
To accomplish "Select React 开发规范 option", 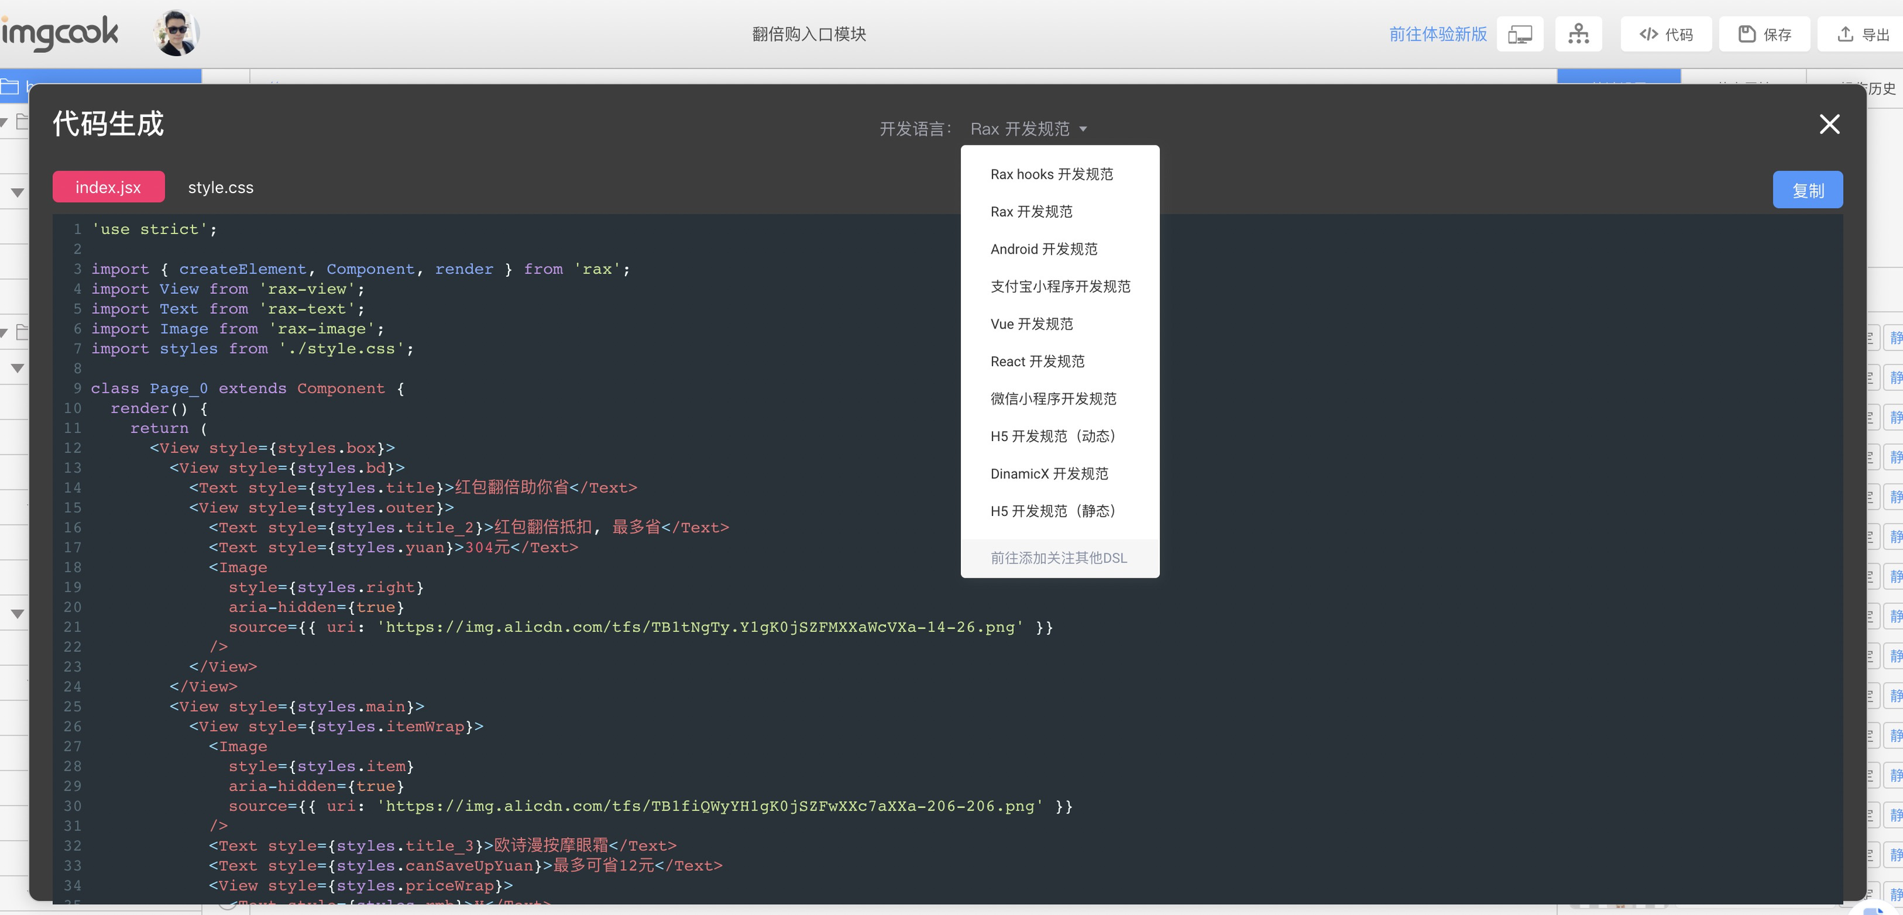I will pos(1037,361).
